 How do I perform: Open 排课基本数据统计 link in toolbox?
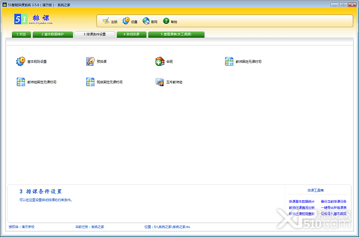pos(302,202)
